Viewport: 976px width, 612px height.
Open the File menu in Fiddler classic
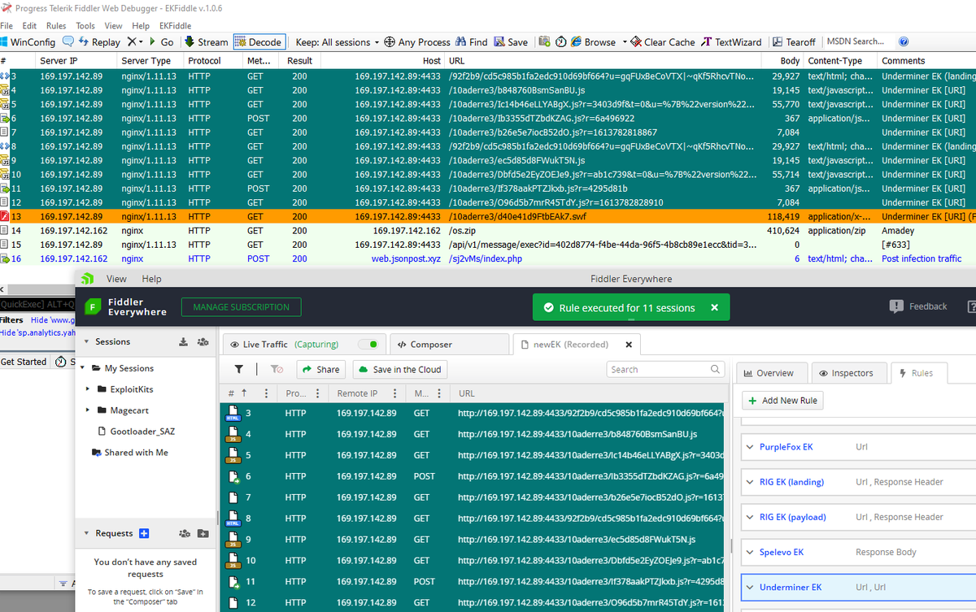(7, 26)
